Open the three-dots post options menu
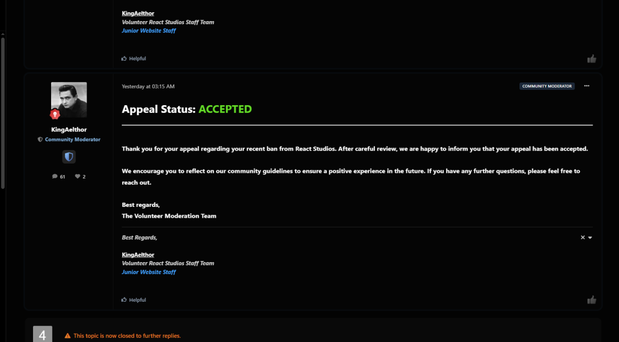The width and height of the screenshot is (619, 342). [587, 86]
